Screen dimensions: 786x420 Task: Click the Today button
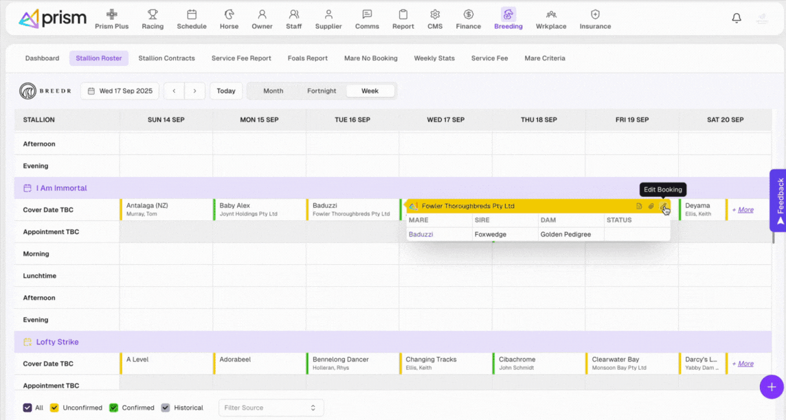tap(226, 91)
